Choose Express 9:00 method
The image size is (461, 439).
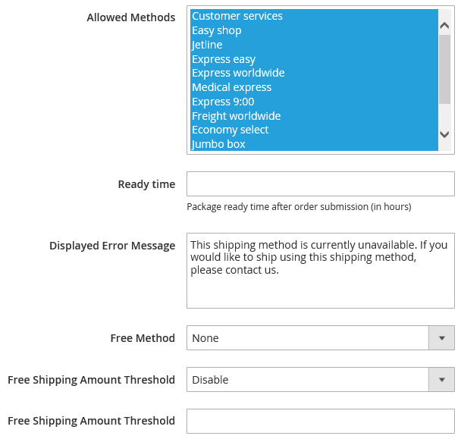coord(223,102)
